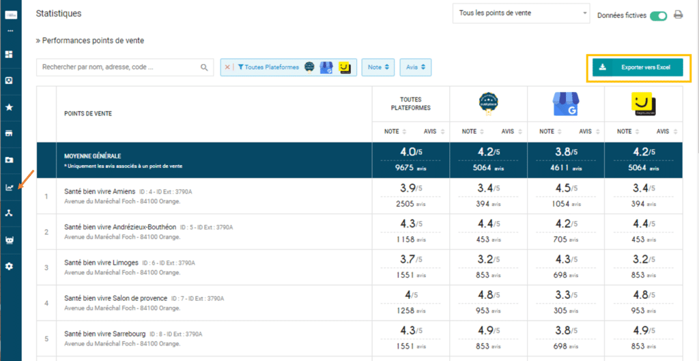Toggle the Données fictives switch

pyautogui.click(x=658, y=16)
